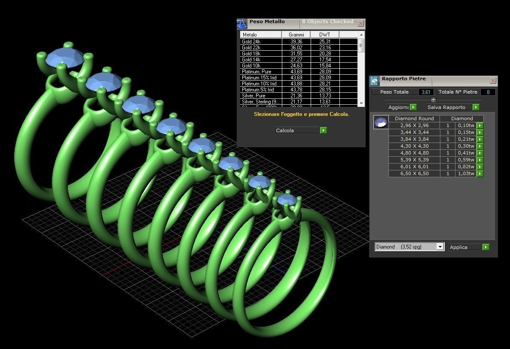This screenshot has height=349, width=510.
Task: Click the 3,44 X 3,44 stone size cell
Action: point(414,132)
